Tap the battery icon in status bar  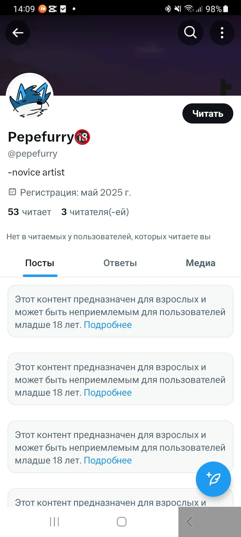[x=226, y=9]
